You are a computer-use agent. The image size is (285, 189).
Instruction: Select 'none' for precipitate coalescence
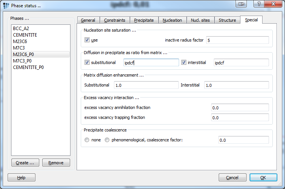pos(87,140)
